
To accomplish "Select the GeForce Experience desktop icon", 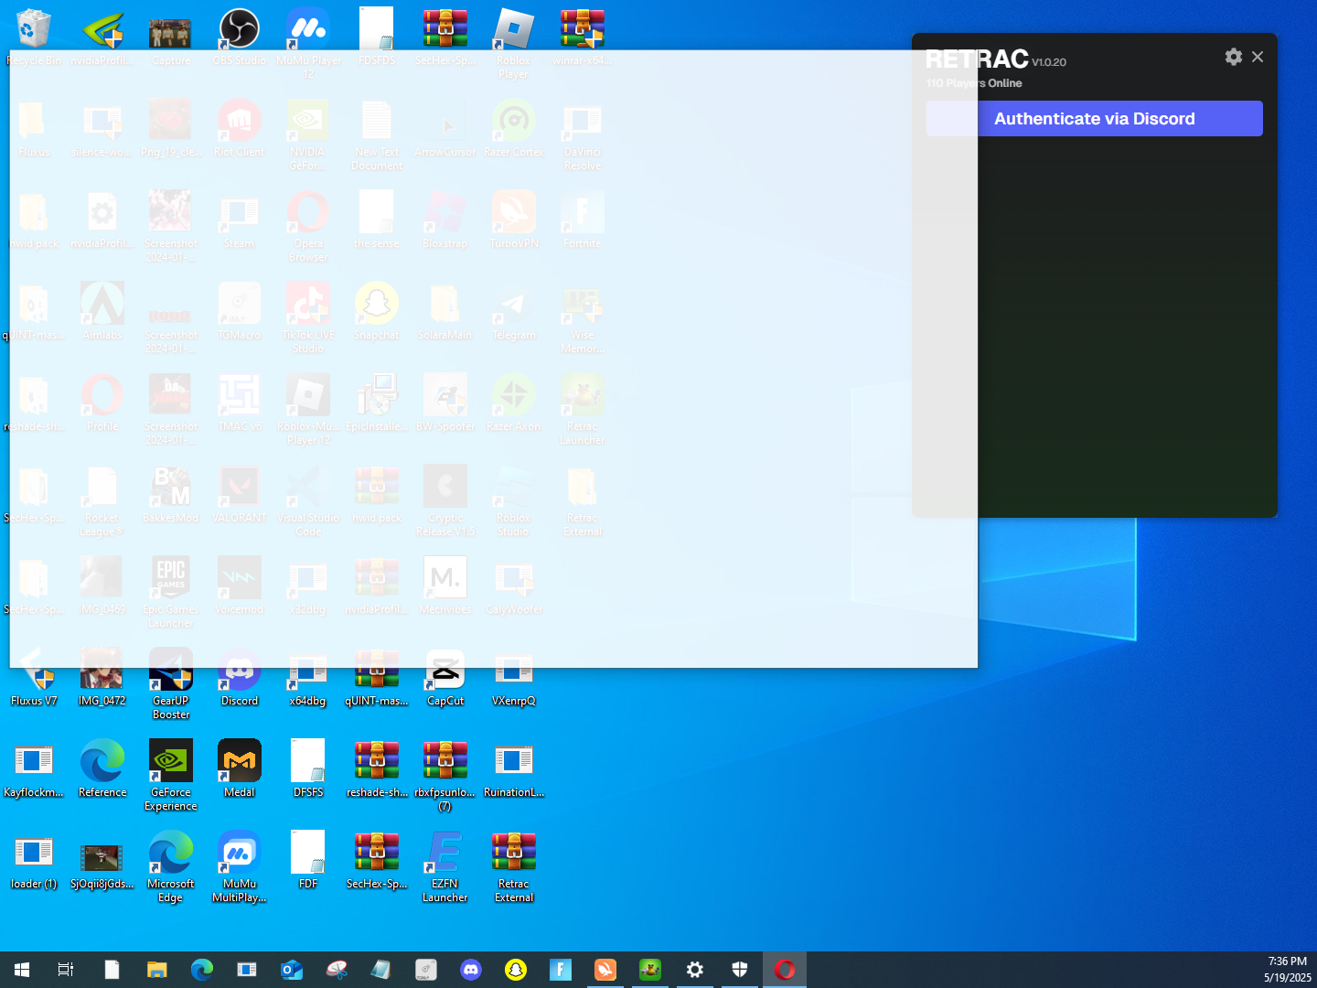I will [171, 776].
